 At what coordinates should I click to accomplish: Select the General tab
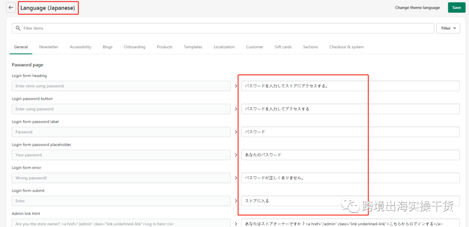(x=21, y=47)
